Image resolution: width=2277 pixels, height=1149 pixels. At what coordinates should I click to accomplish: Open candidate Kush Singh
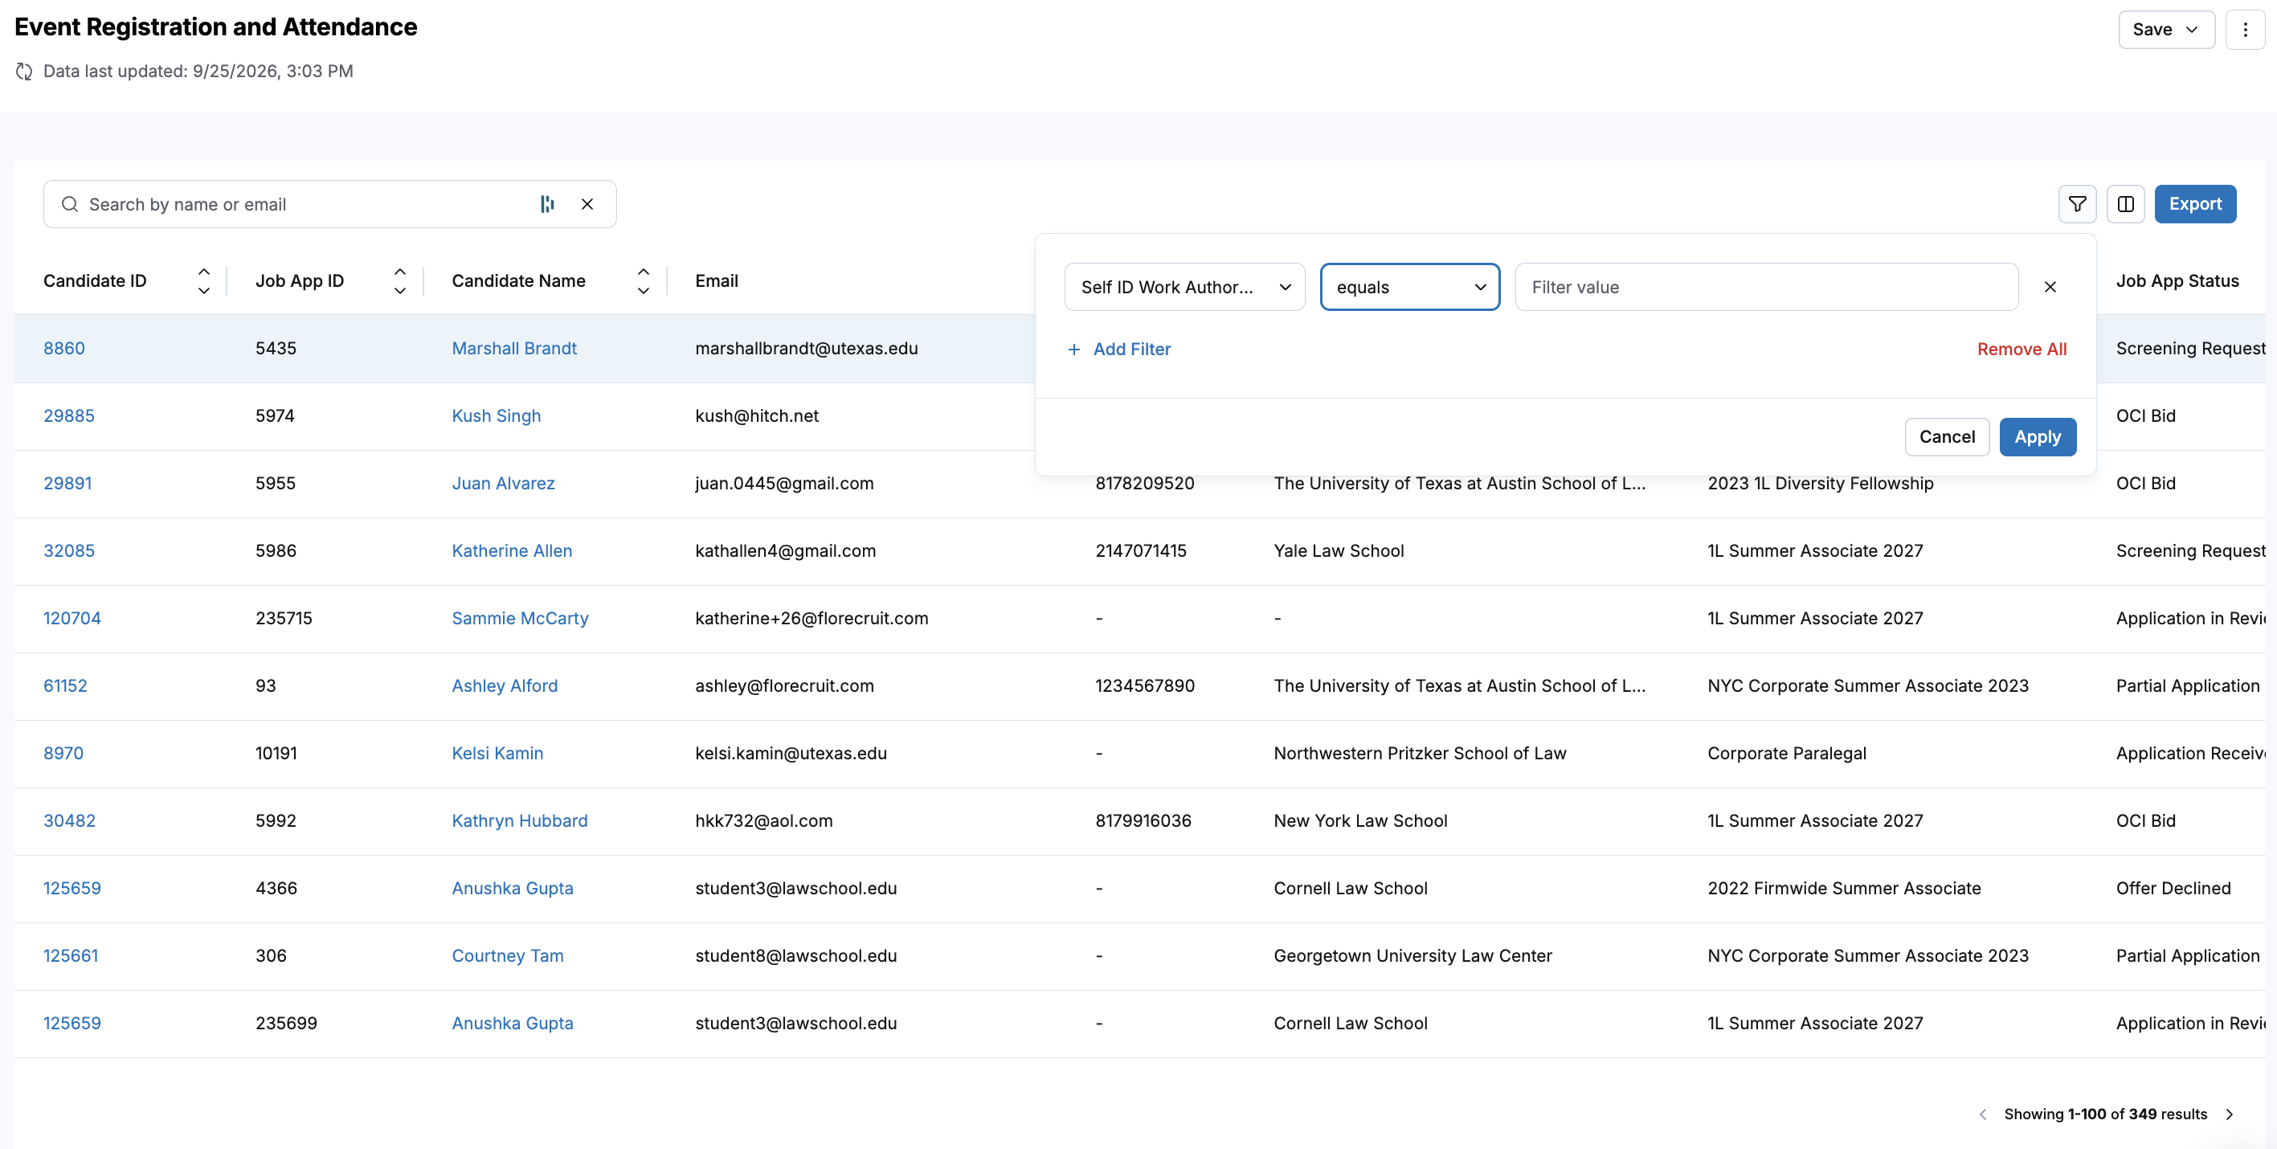coord(497,415)
